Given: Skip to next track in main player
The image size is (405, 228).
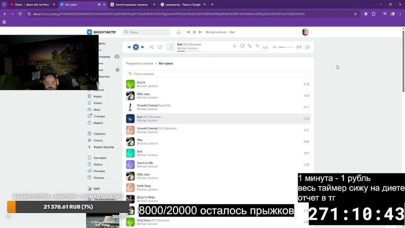Looking at the screenshot, I should pyautogui.click(x=142, y=47).
